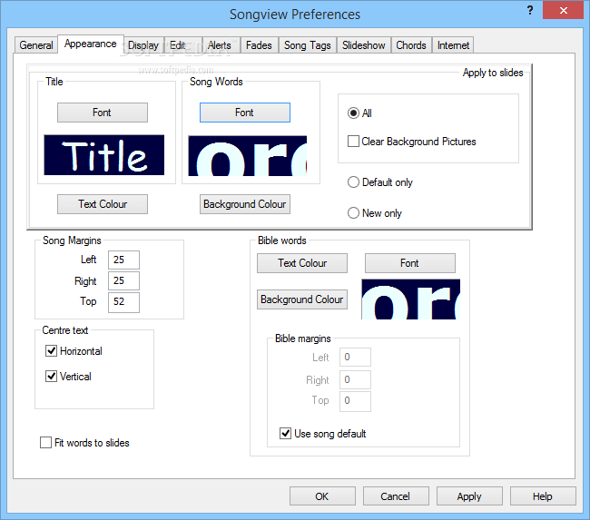This screenshot has width=590, height=520.
Task: Switch to the General tab
Action: [x=36, y=45]
